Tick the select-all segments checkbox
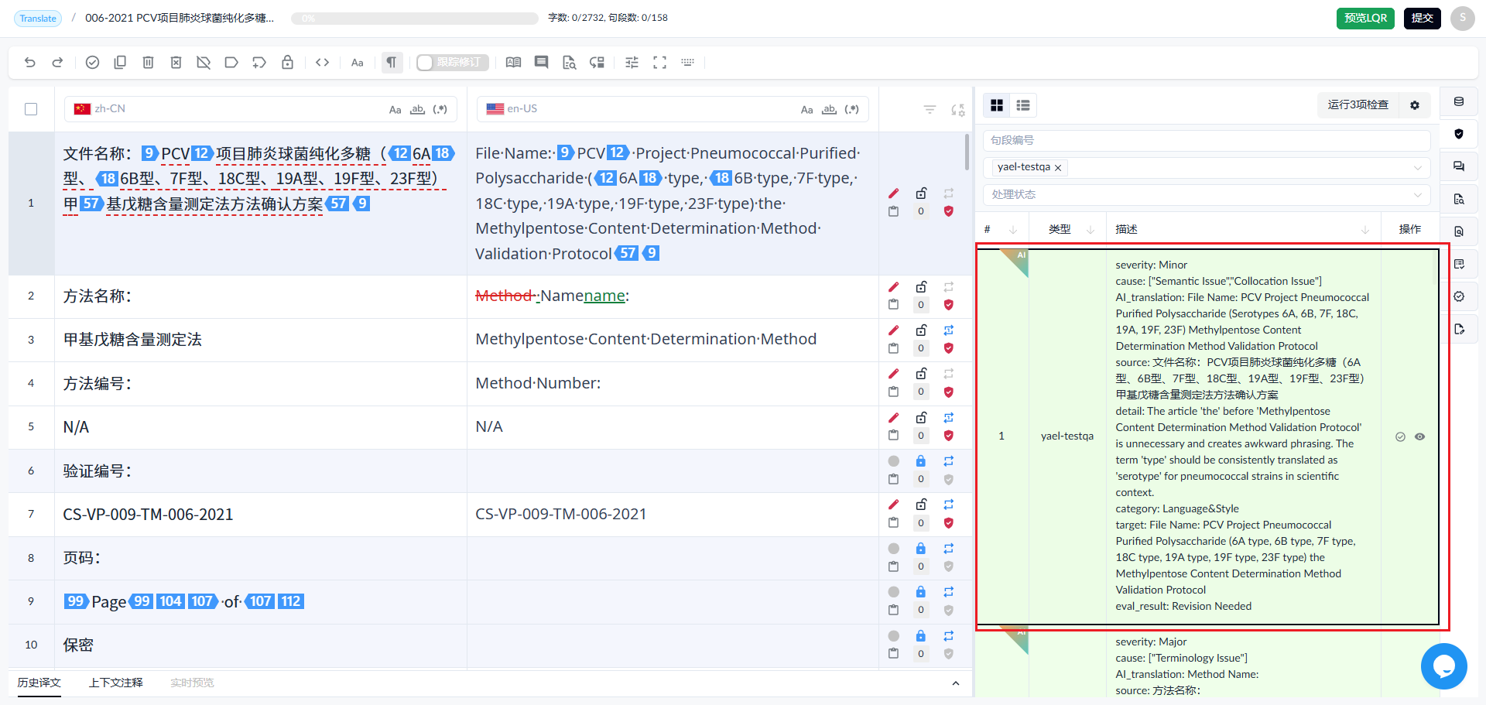The width and height of the screenshot is (1486, 705). (31, 109)
